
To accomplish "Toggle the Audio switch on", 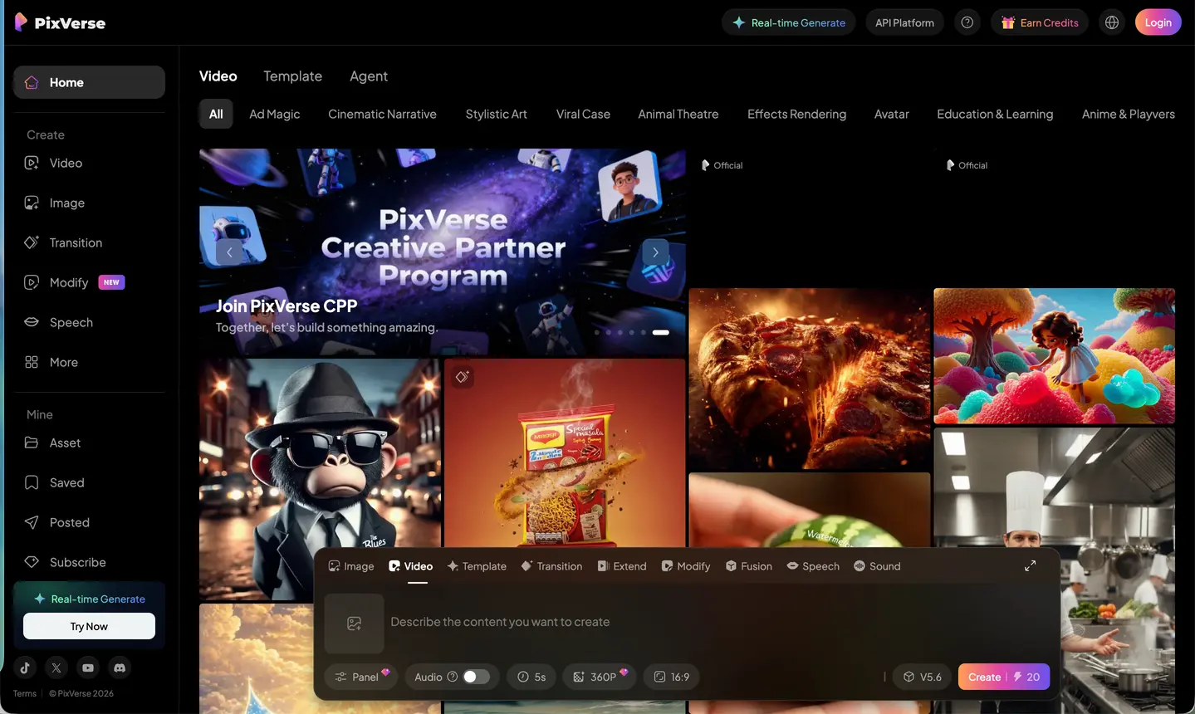I will click(x=475, y=677).
